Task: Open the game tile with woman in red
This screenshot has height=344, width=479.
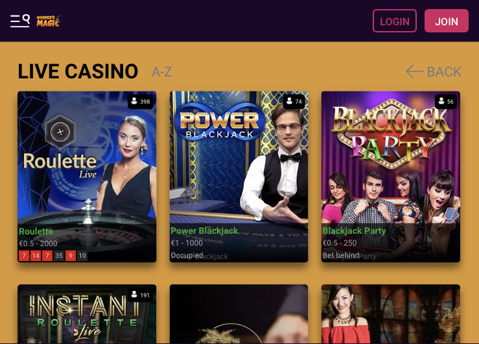Action: (x=391, y=314)
